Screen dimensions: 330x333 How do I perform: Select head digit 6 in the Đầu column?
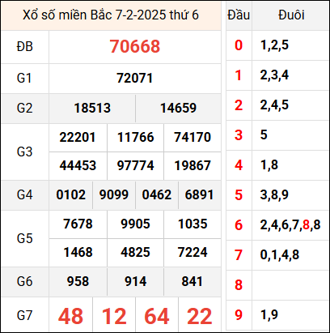[x=239, y=225]
